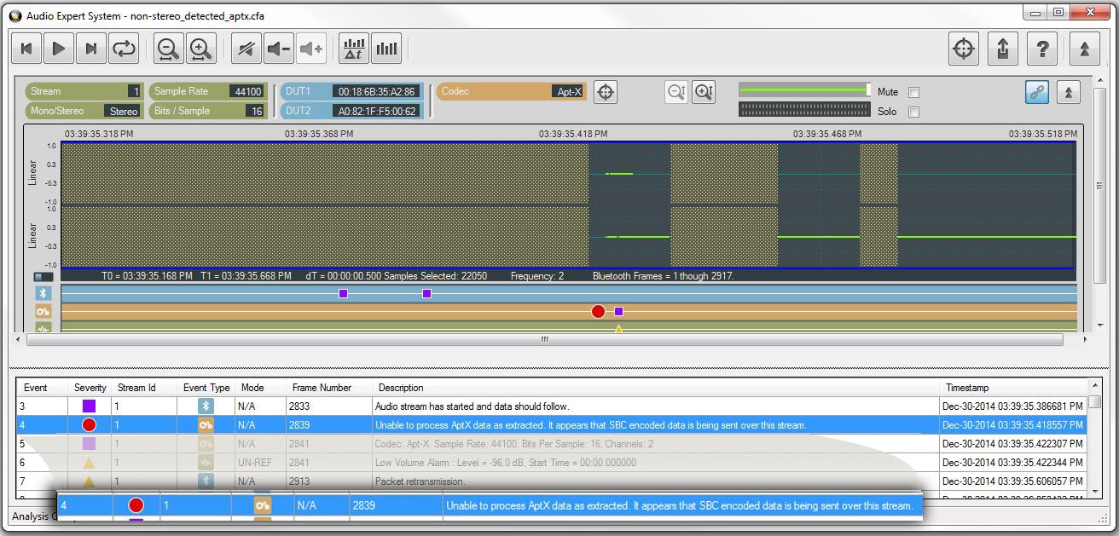Image resolution: width=1119 pixels, height=536 pixels.
Task: Sort events by Severity column header
Action: click(x=90, y=388)
